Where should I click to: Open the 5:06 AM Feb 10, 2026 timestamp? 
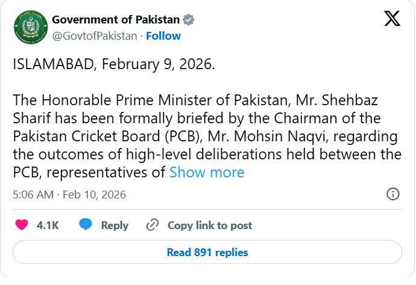(69, 195)
